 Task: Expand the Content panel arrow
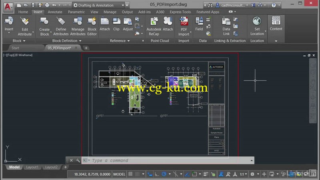276,41
